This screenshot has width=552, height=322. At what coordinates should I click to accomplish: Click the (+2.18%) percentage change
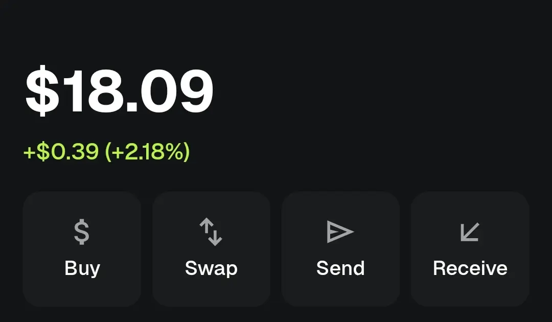coord(147,152)
